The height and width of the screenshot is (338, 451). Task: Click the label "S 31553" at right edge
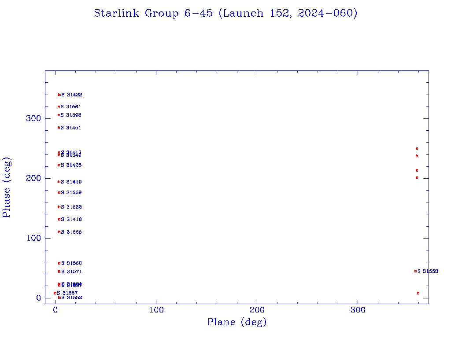428,271
